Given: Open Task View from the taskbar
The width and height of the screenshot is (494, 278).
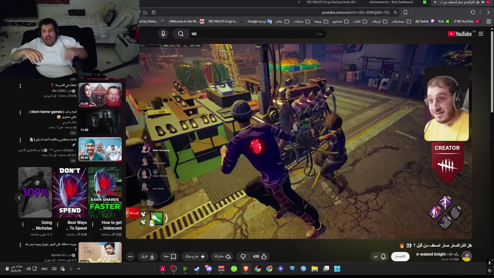Looking at the screenshot, I should pyautogui.click(x=326, y=269).
